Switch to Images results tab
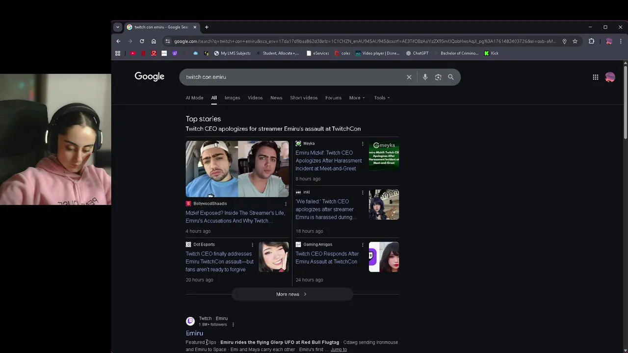628x353 pixels. click(232, 98)
